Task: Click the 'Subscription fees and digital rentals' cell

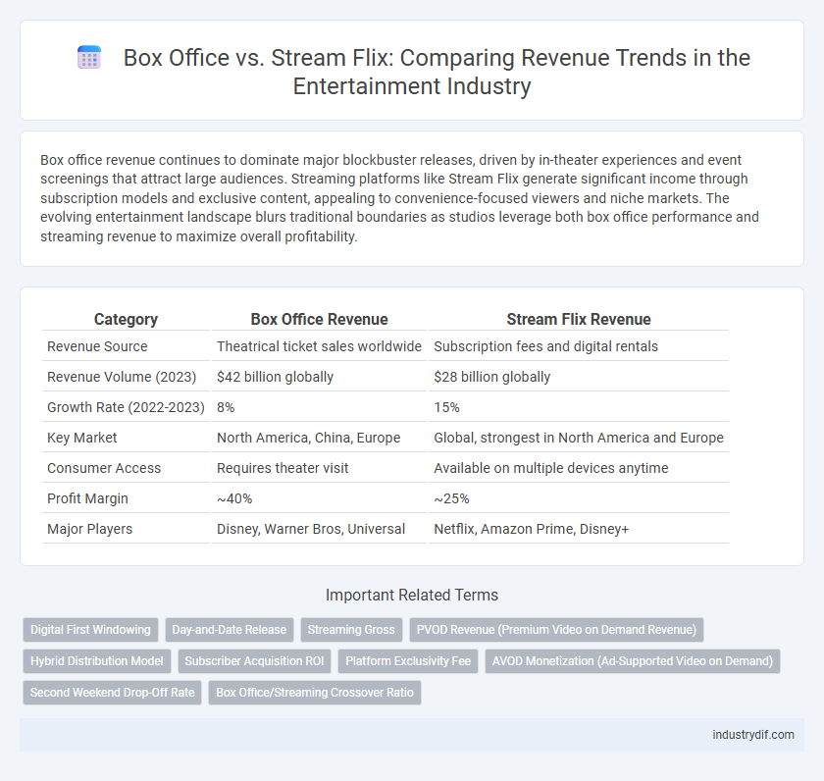Action: coord(579,346)
